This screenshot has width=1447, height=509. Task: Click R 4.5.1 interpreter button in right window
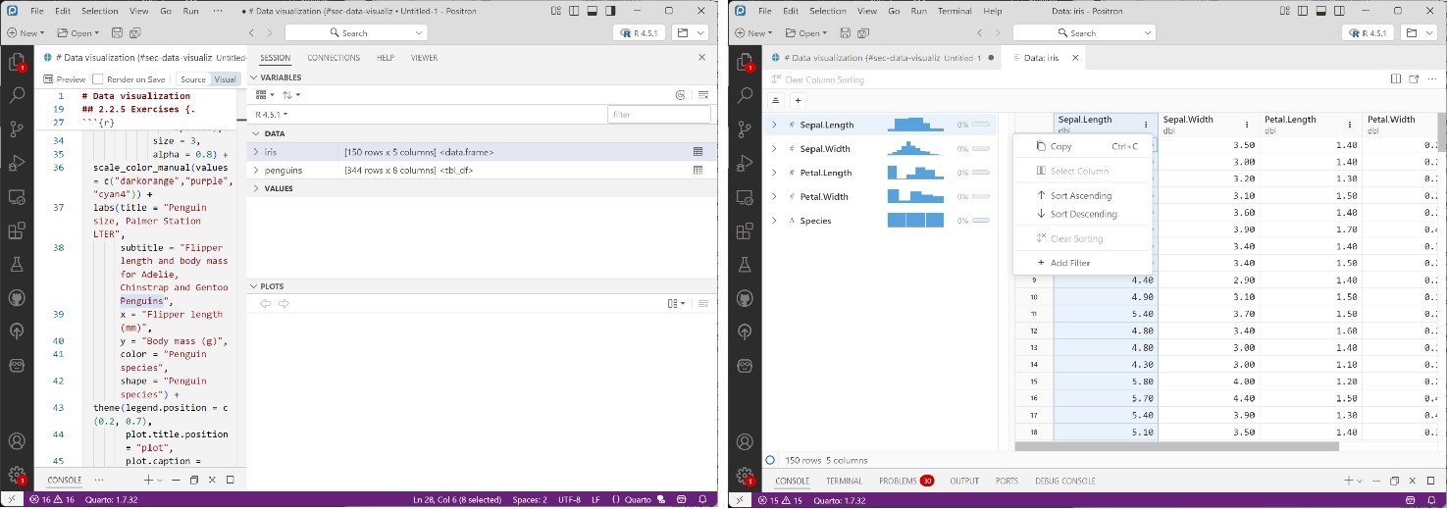[1367, 33]
